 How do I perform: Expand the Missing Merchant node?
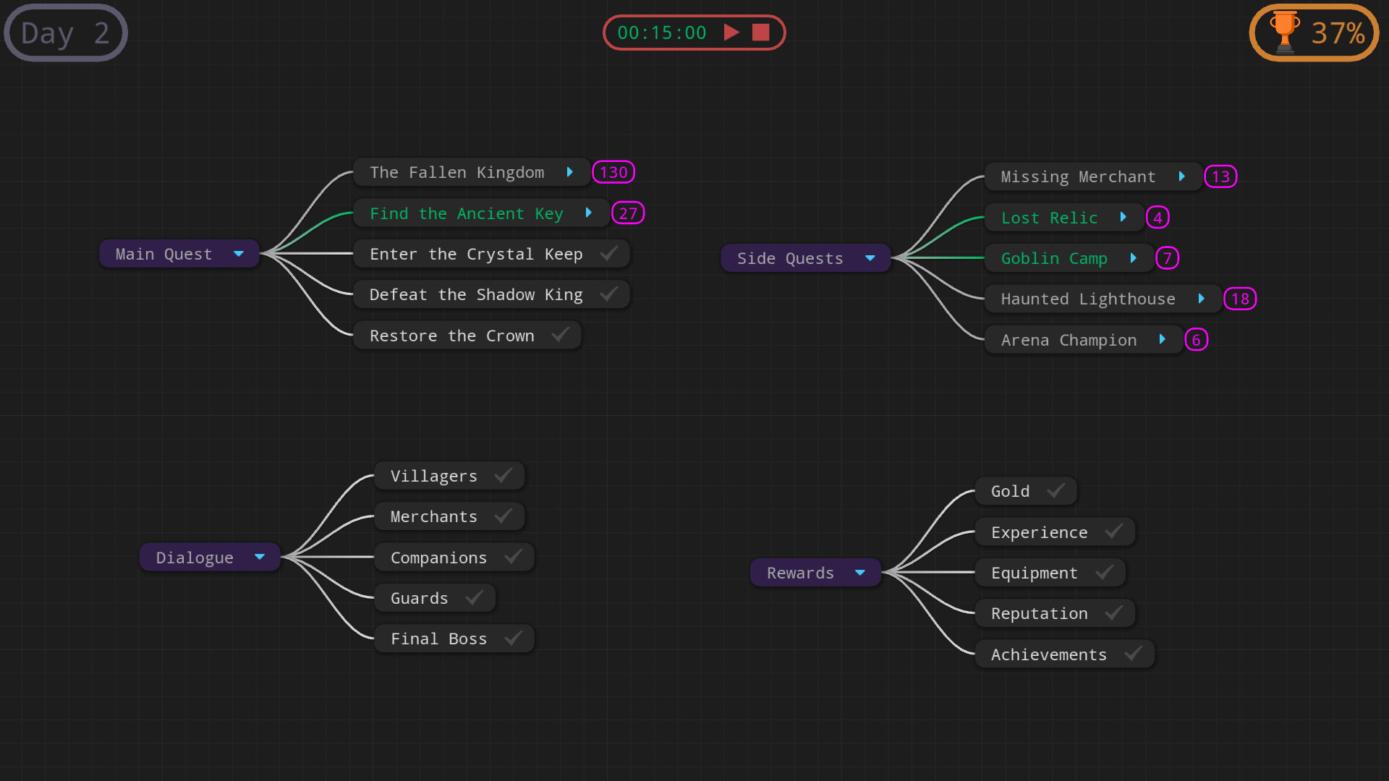(1182, 176)
